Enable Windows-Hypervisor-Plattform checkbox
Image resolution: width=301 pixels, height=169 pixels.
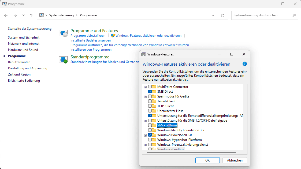click(150, 140)
